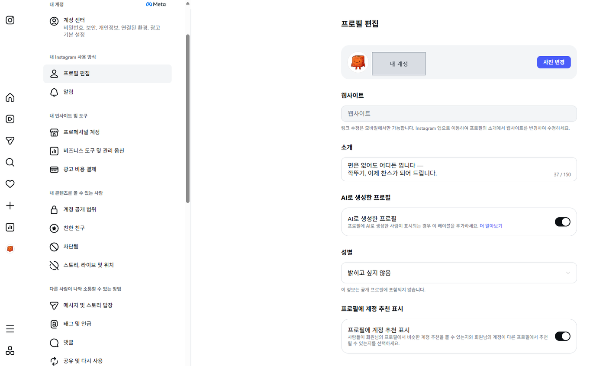Open 스토리, 라이브 및 위치 settings
This screenshot has width=606, height=366.
107,265
